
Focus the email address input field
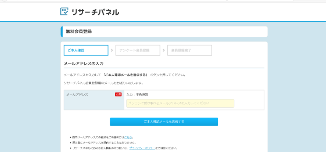point(180,103)
